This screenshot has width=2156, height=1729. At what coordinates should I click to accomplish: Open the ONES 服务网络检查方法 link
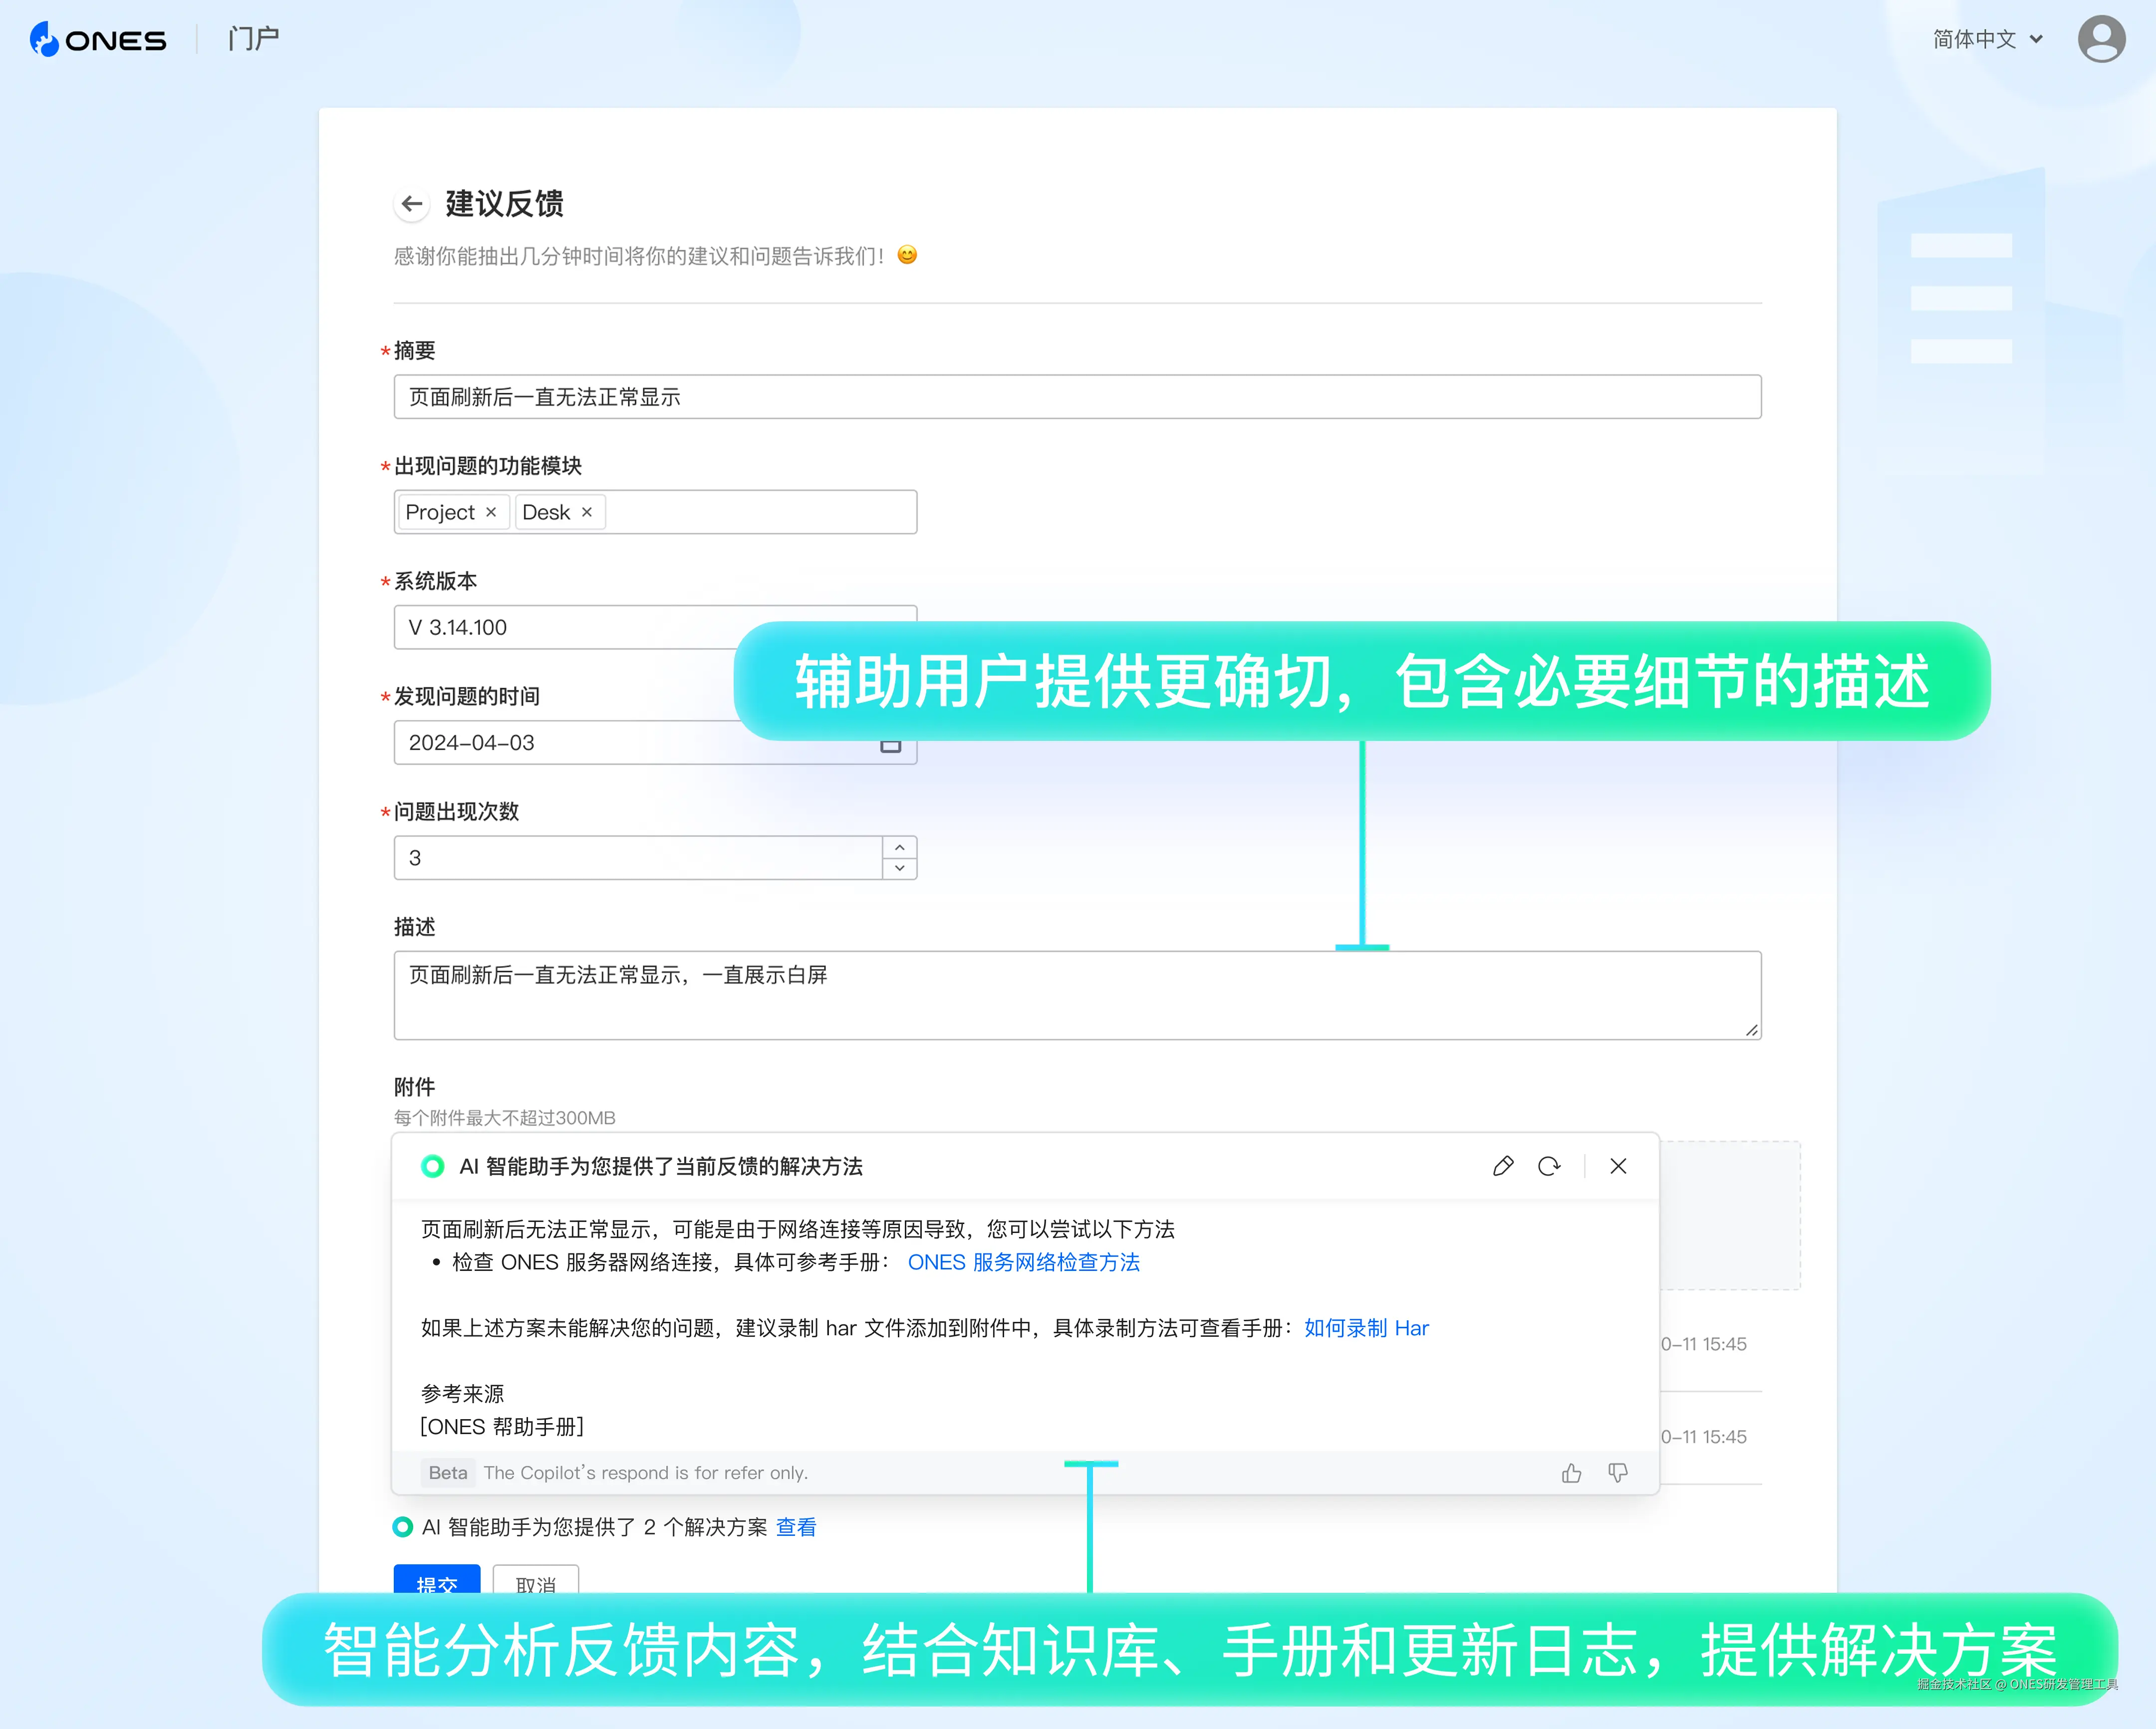1023,1262
